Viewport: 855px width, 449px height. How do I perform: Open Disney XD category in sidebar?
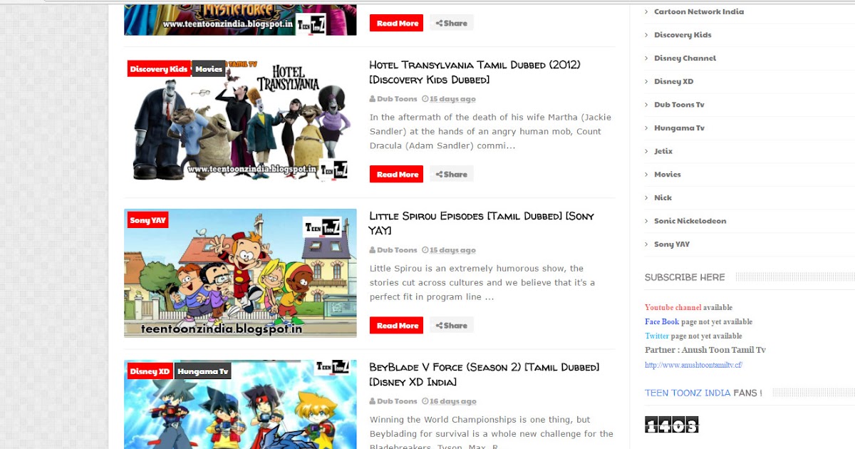point(673,81)
